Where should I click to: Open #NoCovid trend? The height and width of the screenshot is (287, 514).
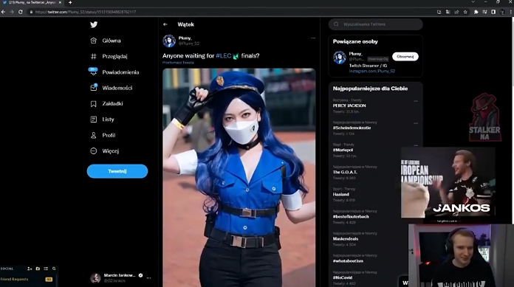(x=343, y=277)
